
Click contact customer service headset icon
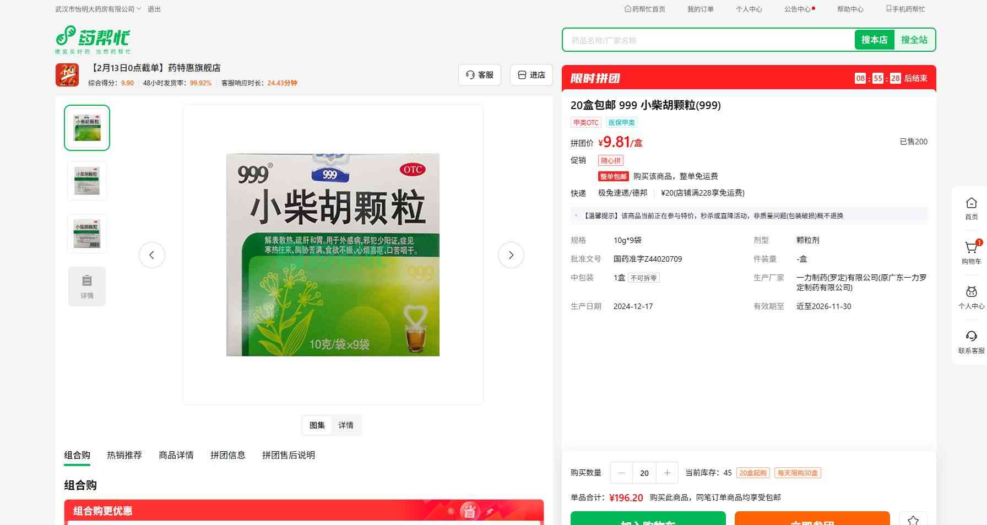[x=971, y=337]
